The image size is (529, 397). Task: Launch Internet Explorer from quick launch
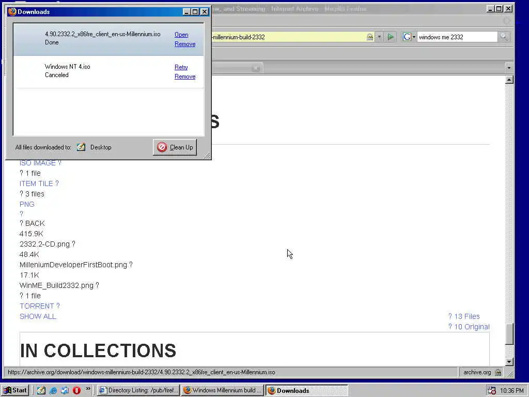(53, 390)
